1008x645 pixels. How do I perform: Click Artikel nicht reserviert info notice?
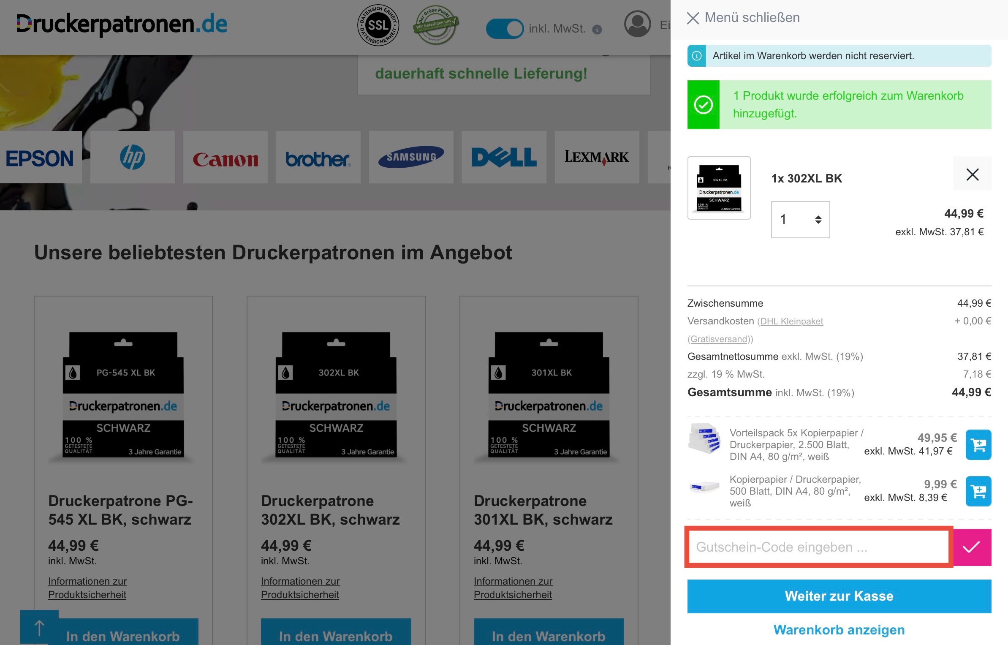[839, 56]
